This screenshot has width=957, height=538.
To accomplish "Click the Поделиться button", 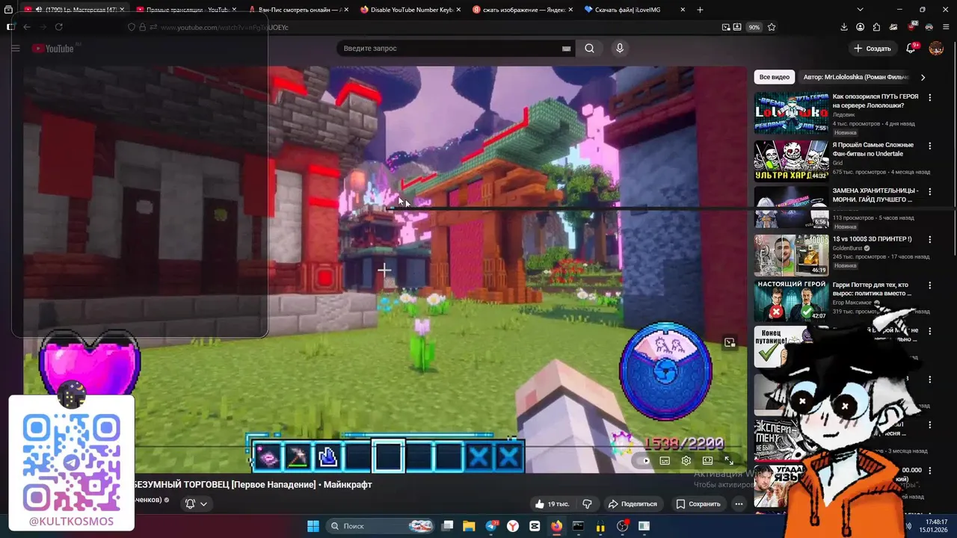I will click(x=632, y=504).
